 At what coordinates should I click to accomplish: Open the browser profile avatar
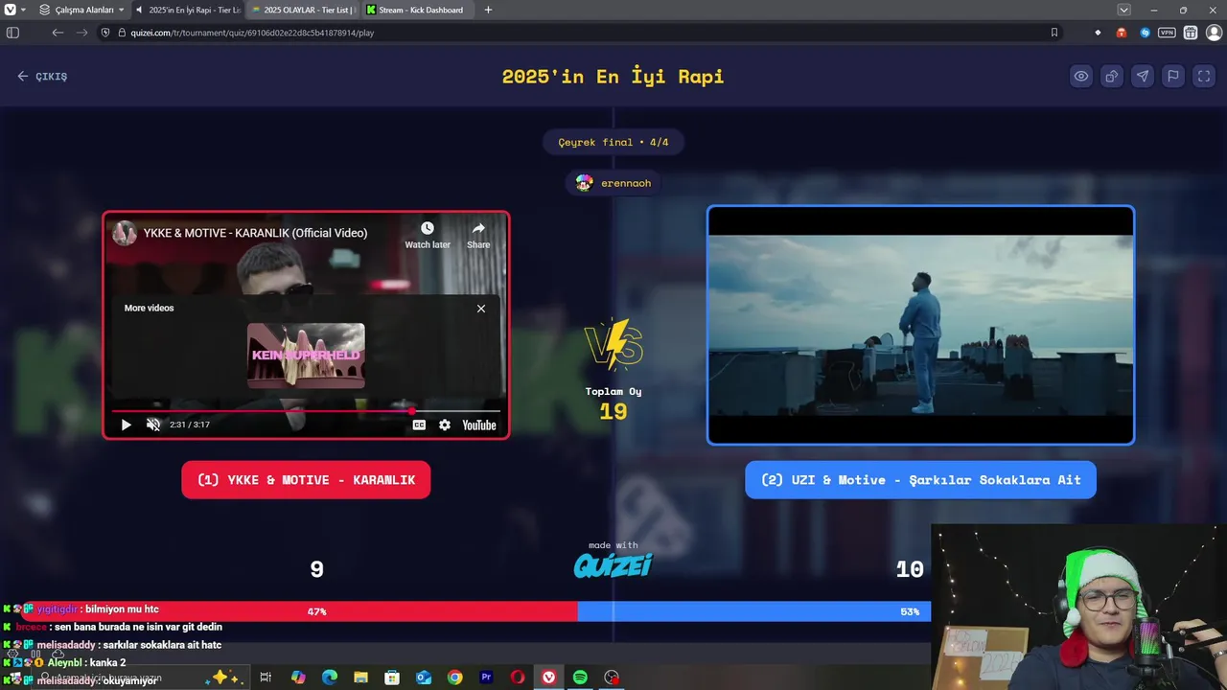click(x=1213, y=33)
